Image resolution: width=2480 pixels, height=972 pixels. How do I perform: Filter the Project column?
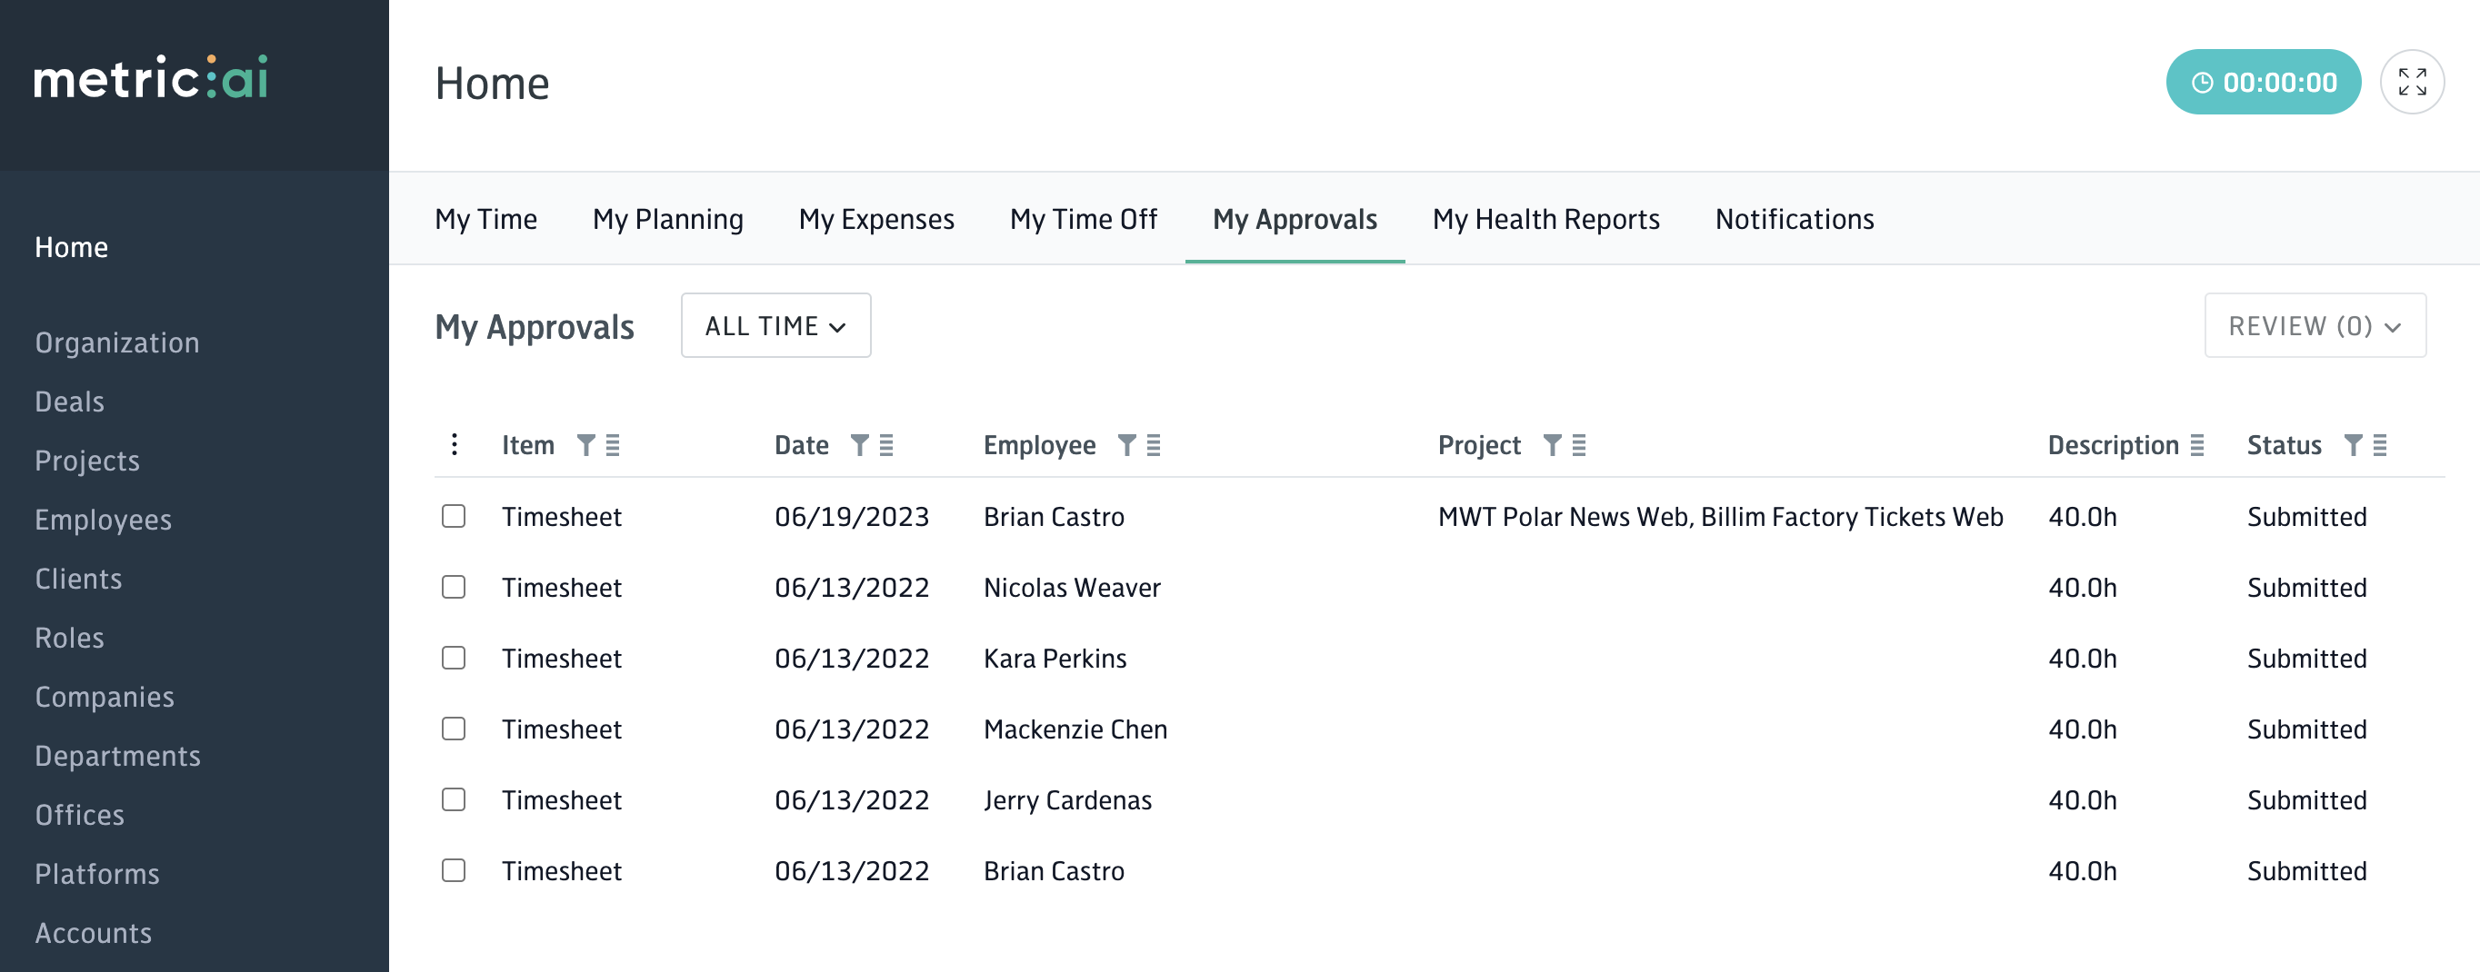click(x=1552, y=444)
